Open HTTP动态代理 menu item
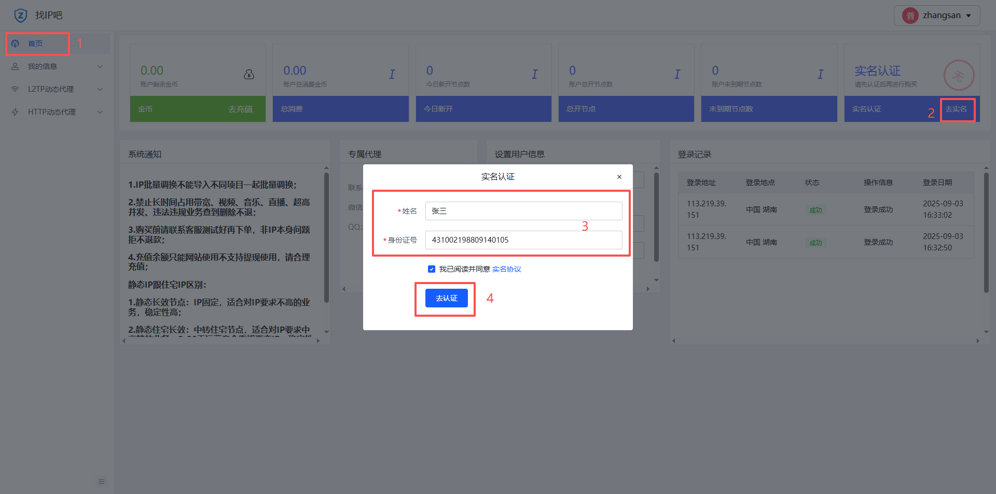Viewport: 996px width, 494px height. (x=58, y=112)
